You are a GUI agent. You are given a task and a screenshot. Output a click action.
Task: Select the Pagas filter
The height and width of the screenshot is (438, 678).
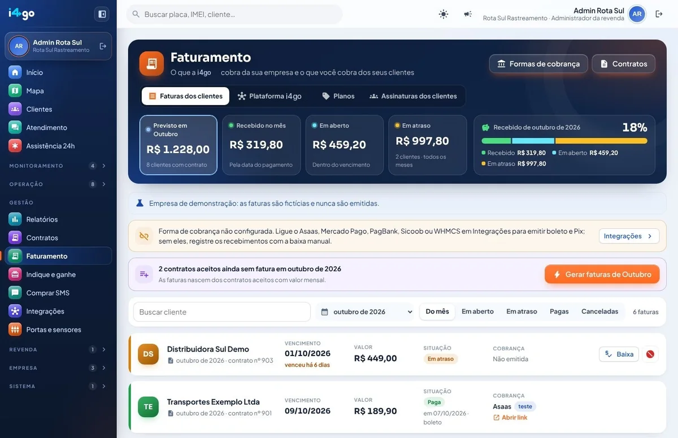[x=559, y=311]
